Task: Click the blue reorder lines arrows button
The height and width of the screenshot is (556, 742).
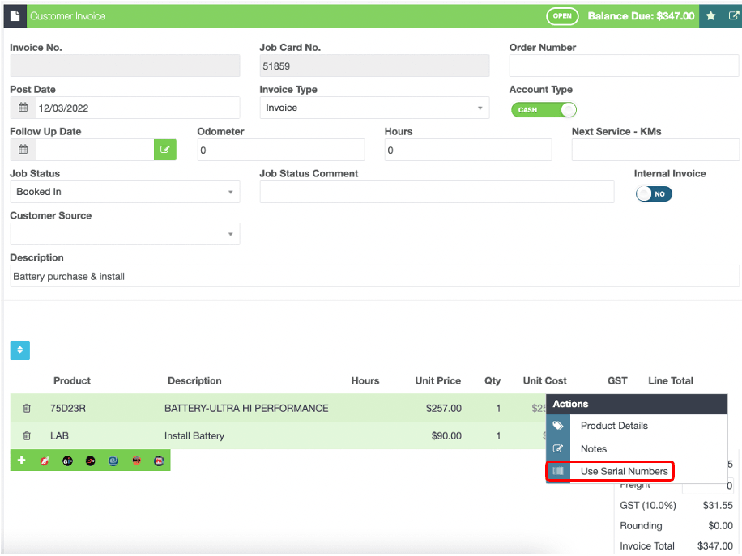Action: pos(20,350)
